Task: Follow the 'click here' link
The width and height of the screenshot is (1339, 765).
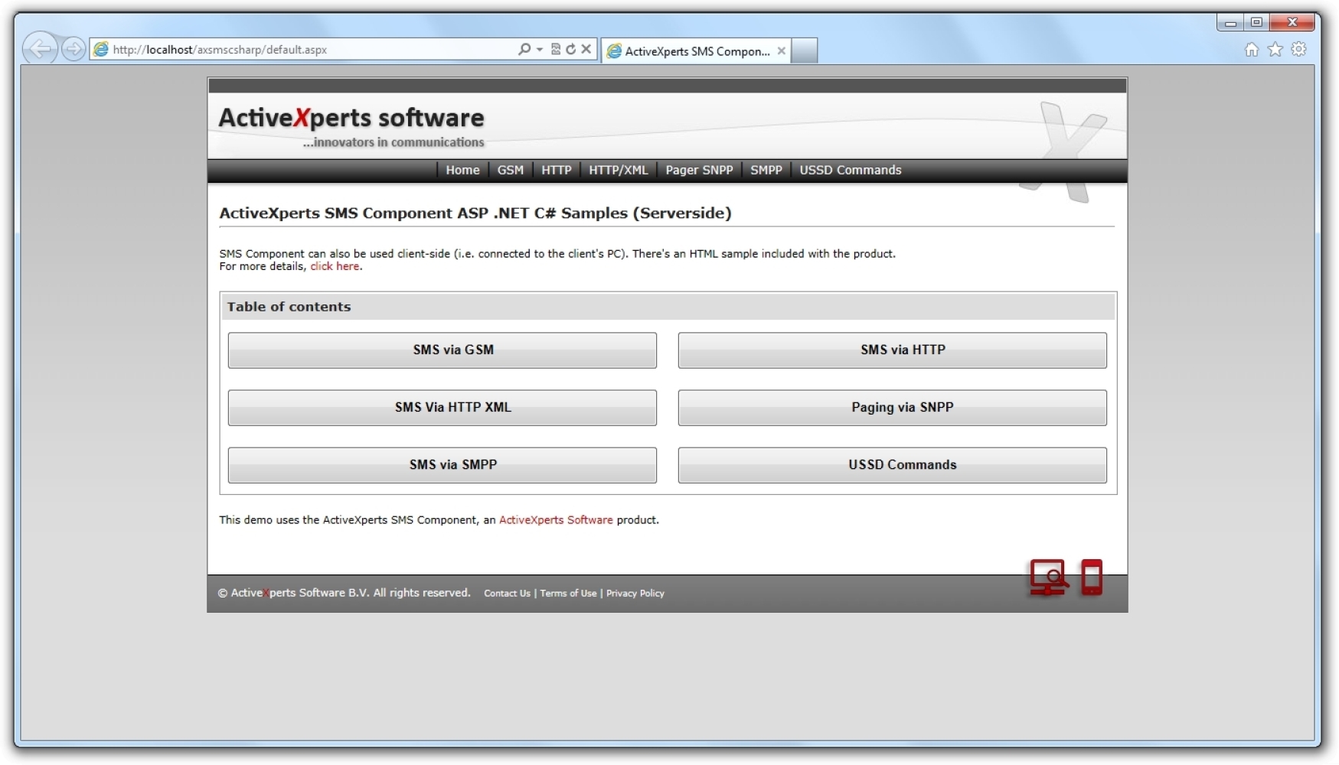Action: point(335,266)
